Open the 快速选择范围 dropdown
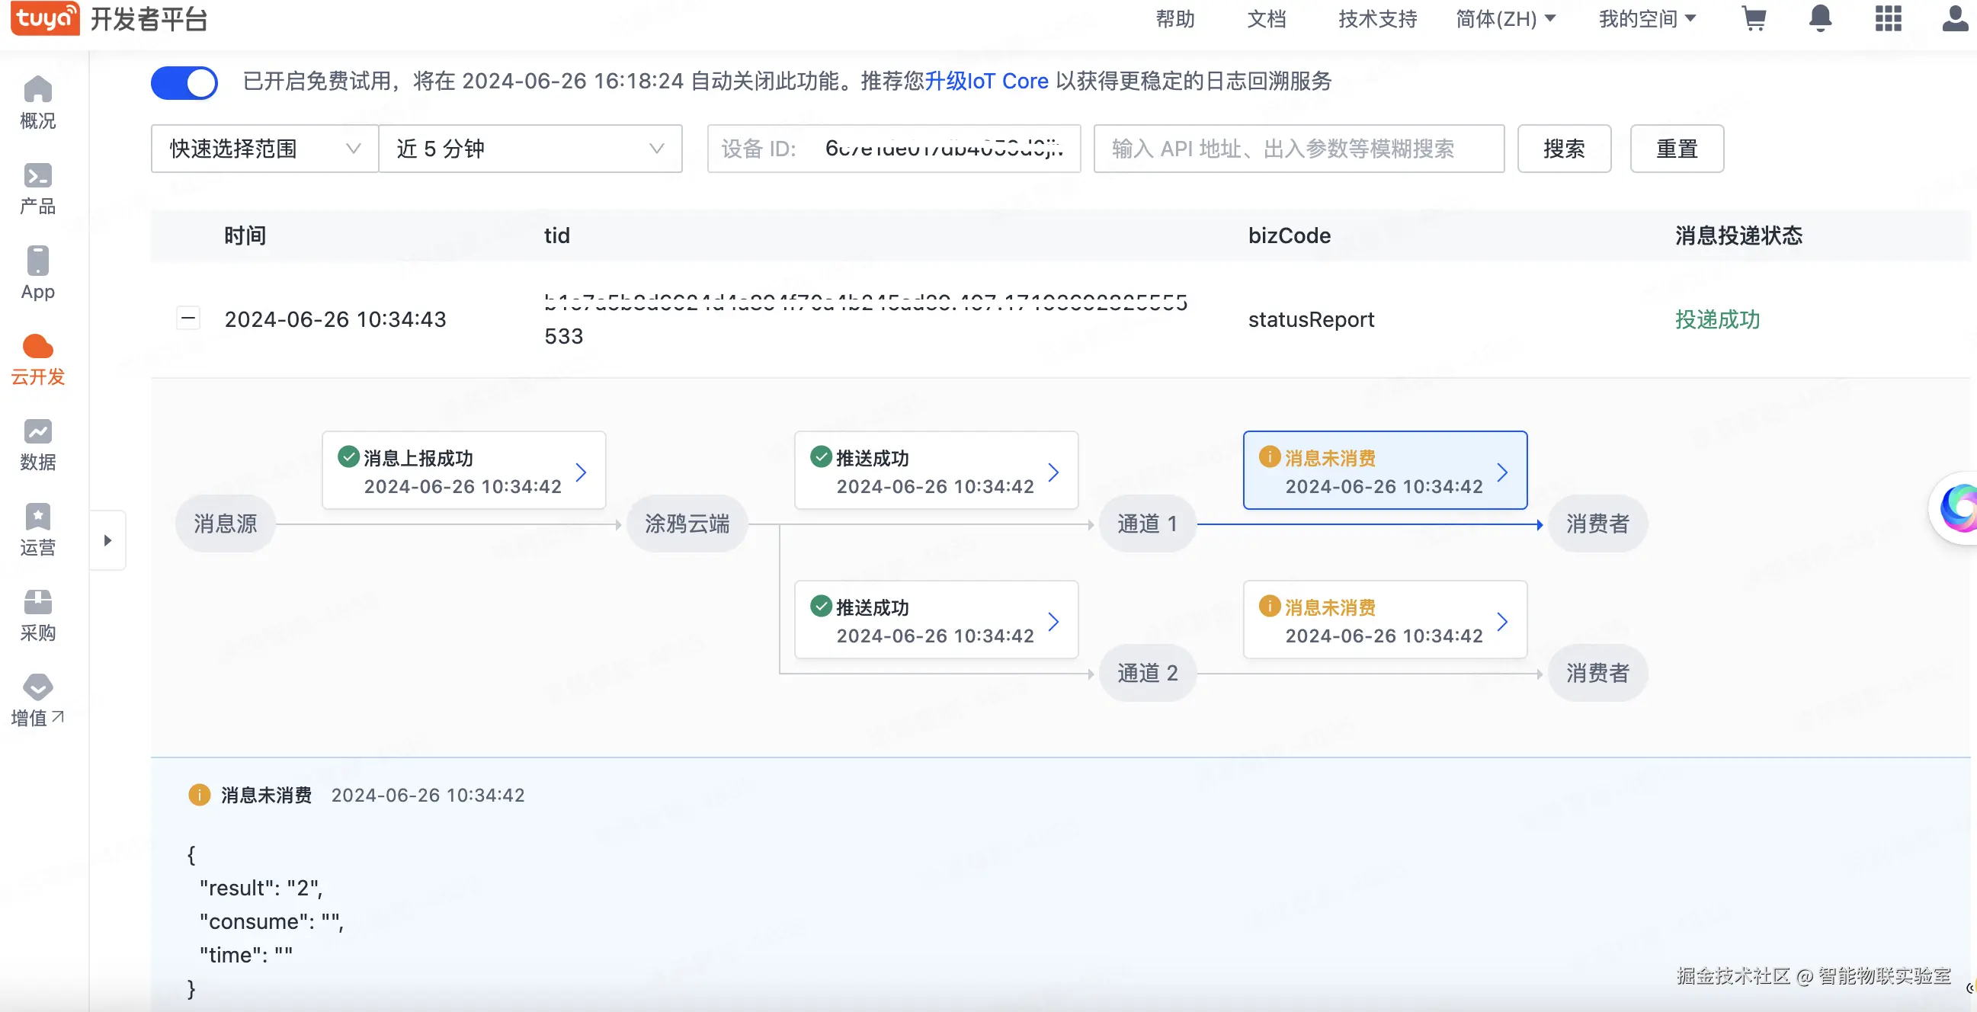This screenshot has width=1977, height=1012. pyautogui.click(x=264, y=148)
